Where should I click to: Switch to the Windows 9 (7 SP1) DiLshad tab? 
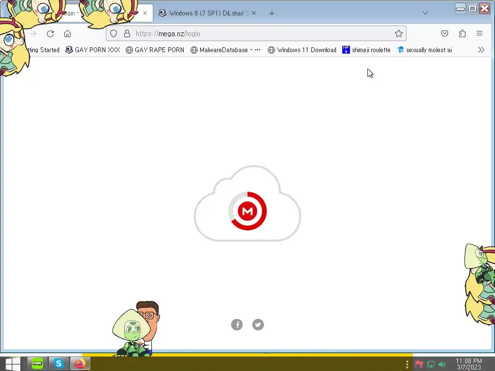coord(207,13)
